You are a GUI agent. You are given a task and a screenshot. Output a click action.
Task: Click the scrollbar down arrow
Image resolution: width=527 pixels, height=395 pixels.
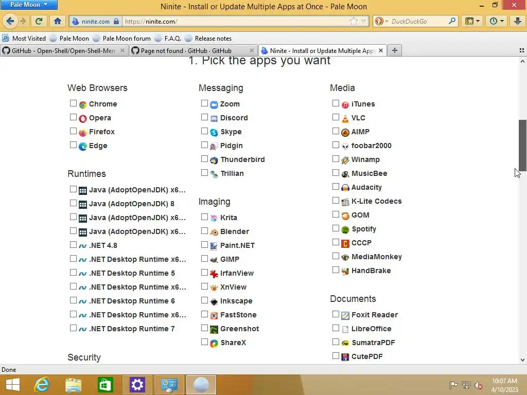coord(522,360)
